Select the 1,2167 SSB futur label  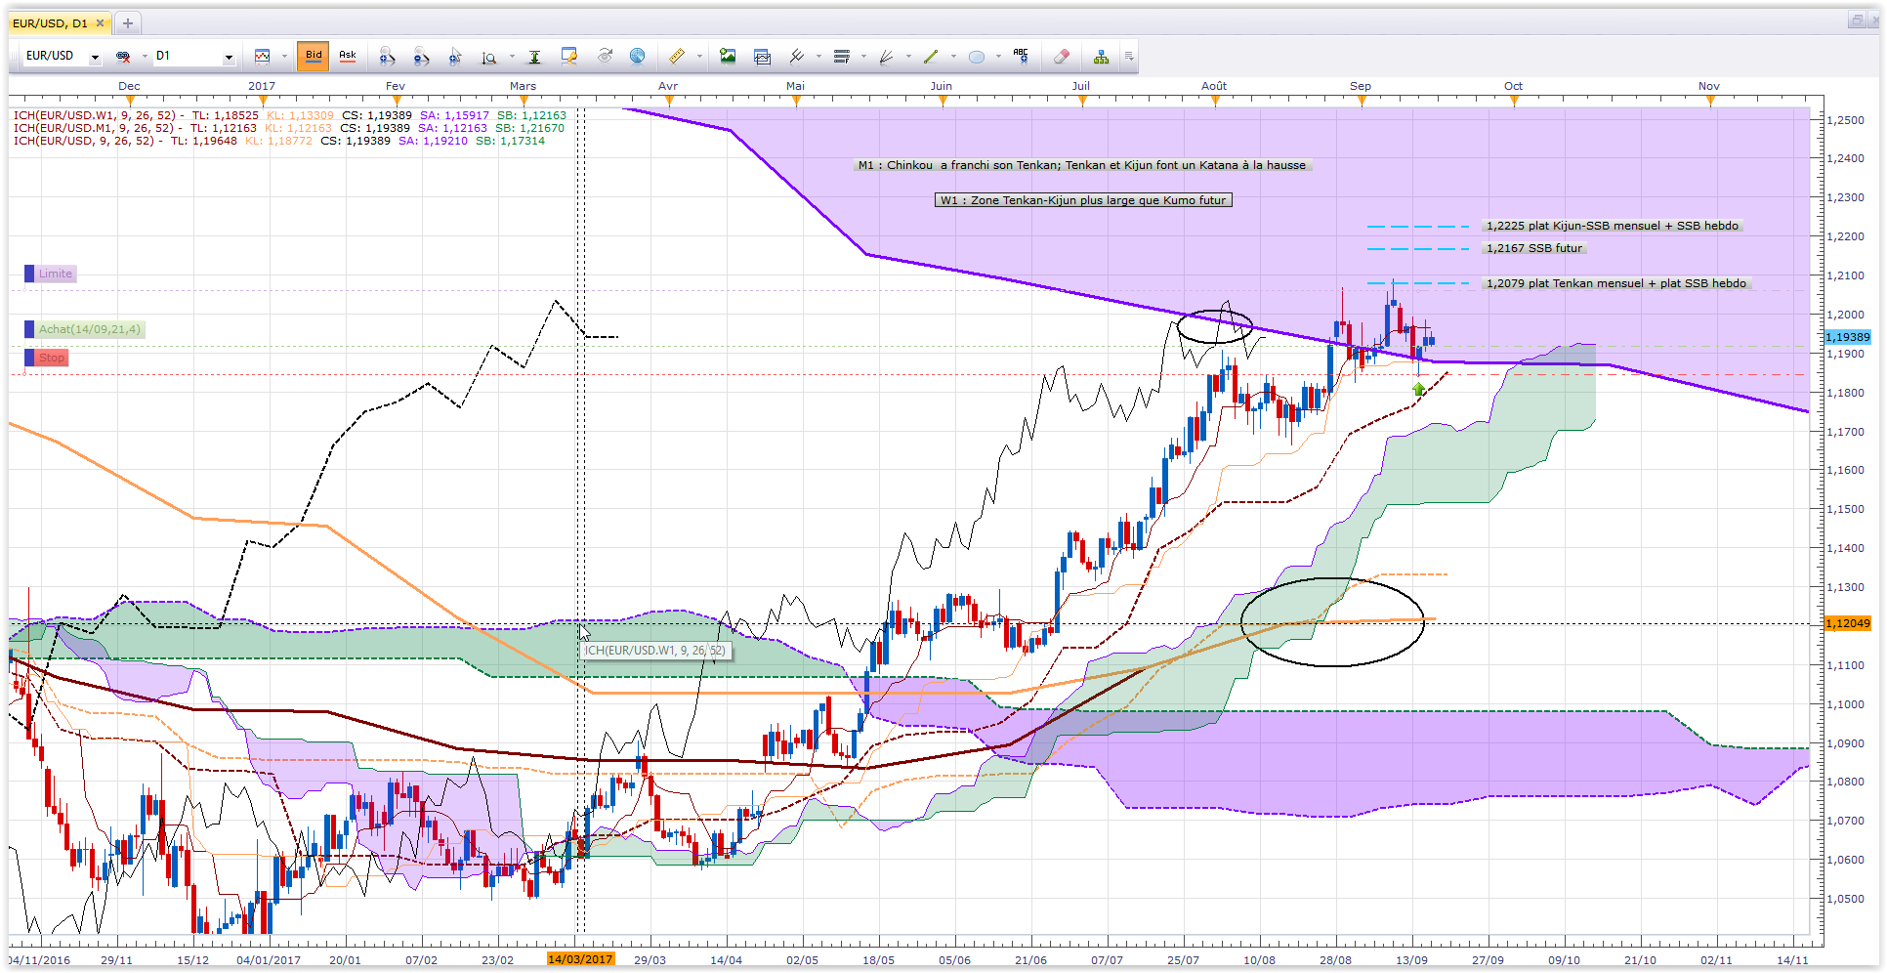[1534, 248]
